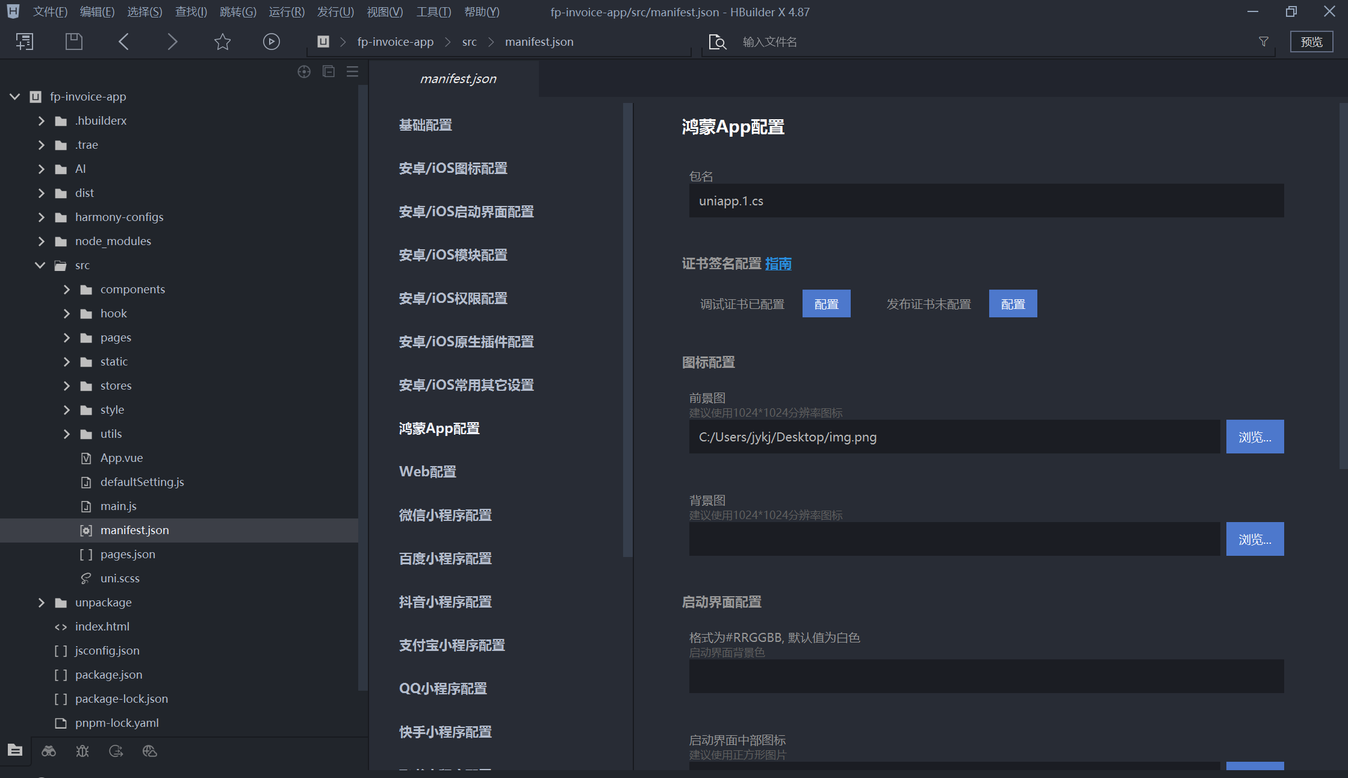Open the 文件(F) menu
This screenshot has width=1348, height=778.
[51, 11]
